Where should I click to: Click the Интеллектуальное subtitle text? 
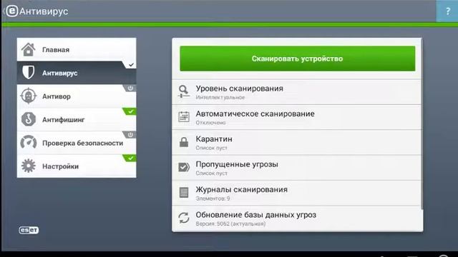point(220,97)
